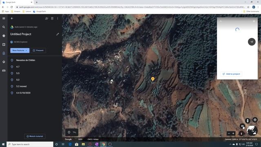Screen dimensions: 261x147
Task: Open Map Style layers icon
Action: point(4,62)
